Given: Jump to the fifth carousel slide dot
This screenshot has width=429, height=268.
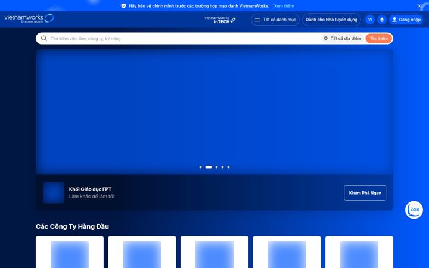Looking at the screenshot, I should 228,167.
